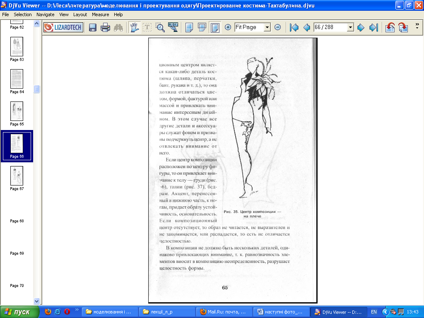Rotate page counterclockwise icon
Viewport: 424px width, 318px height.
[390, 27]
